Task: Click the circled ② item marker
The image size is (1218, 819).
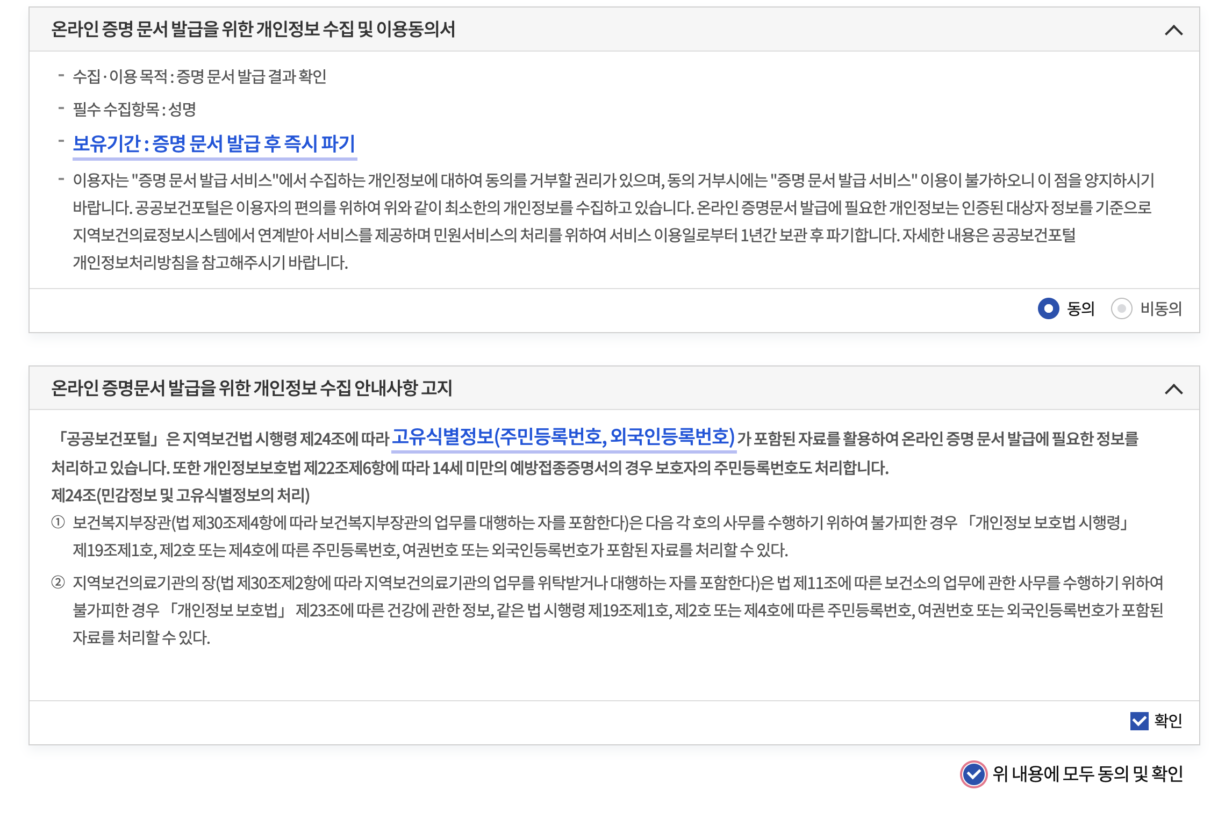Action: tap(58, 582)
